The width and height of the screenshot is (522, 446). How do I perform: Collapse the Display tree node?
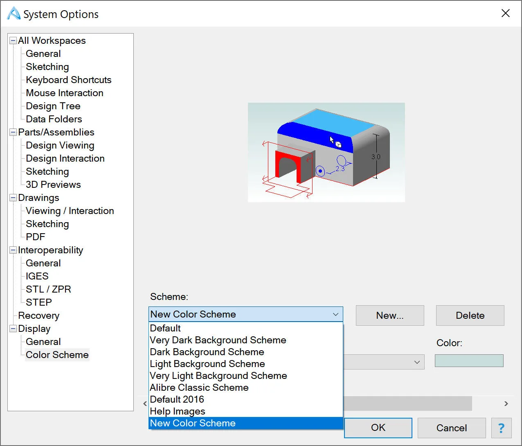click(13, 329)
